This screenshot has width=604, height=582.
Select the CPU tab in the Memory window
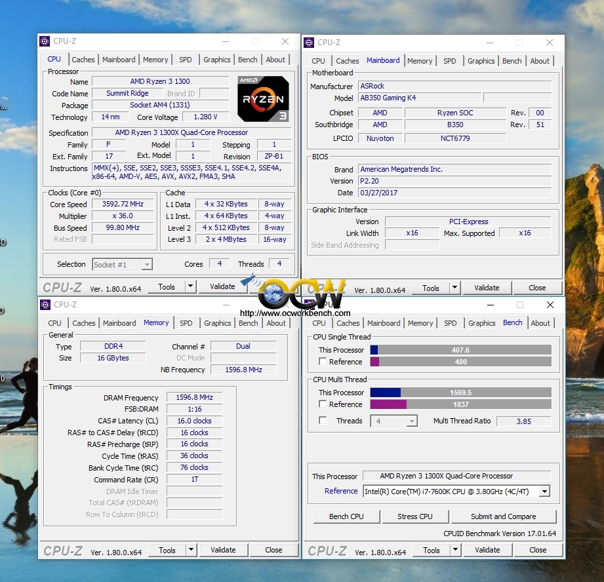click(x=54, y=323)
